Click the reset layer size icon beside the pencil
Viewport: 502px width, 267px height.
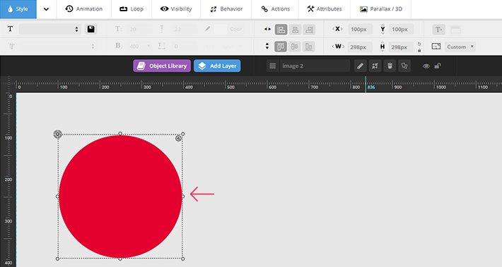(375, 66)
